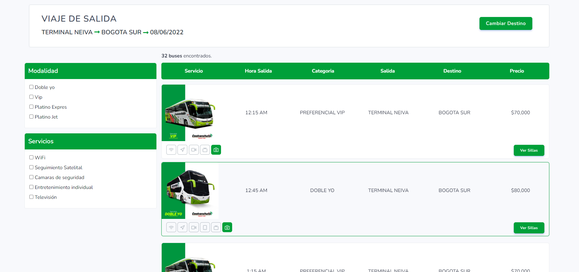Viewport: 579px width, 272px height.
Task: Click the tablet entertainment icon on the Doble Yo bus
Action: point(205,228)
